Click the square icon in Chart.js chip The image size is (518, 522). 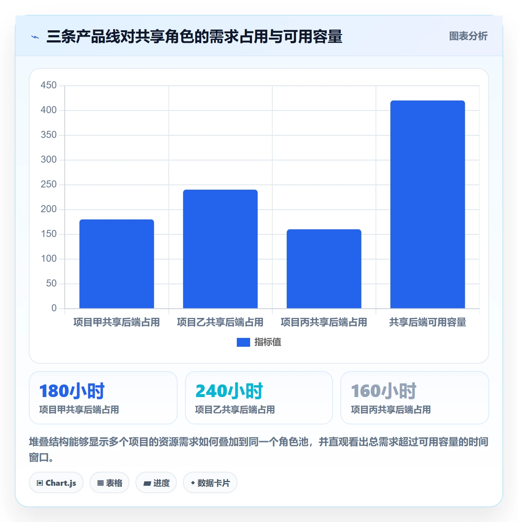(x=40, y=483)
